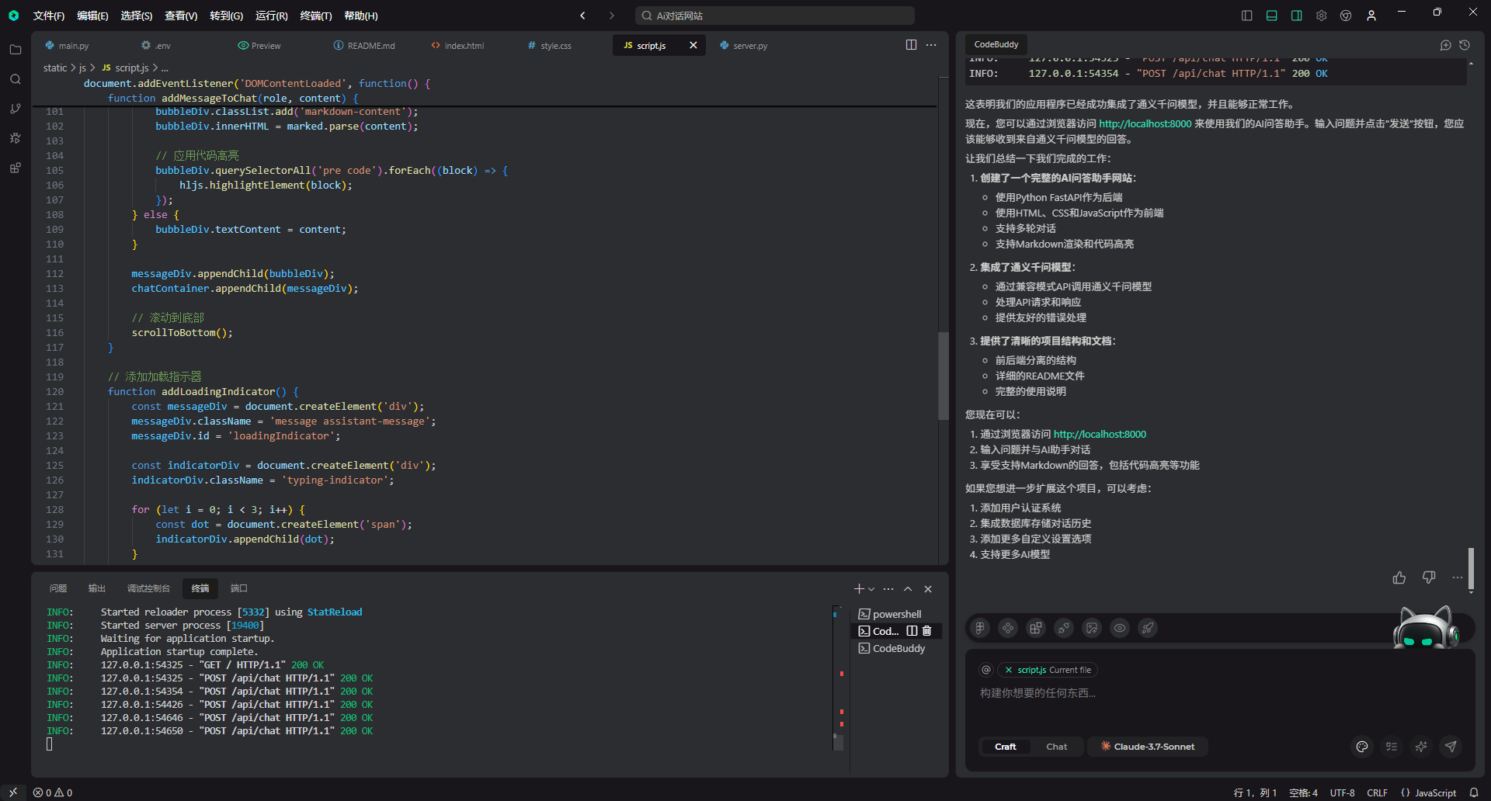Open the Explorer folder icon in activity bar
Screen dimensions: 1491x801
tap(15, 50)
